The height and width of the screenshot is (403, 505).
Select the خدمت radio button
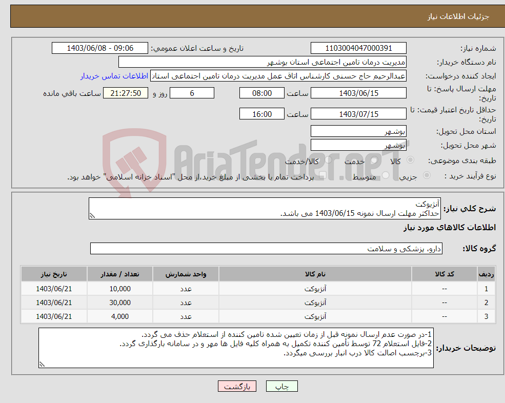pos(374,160)
